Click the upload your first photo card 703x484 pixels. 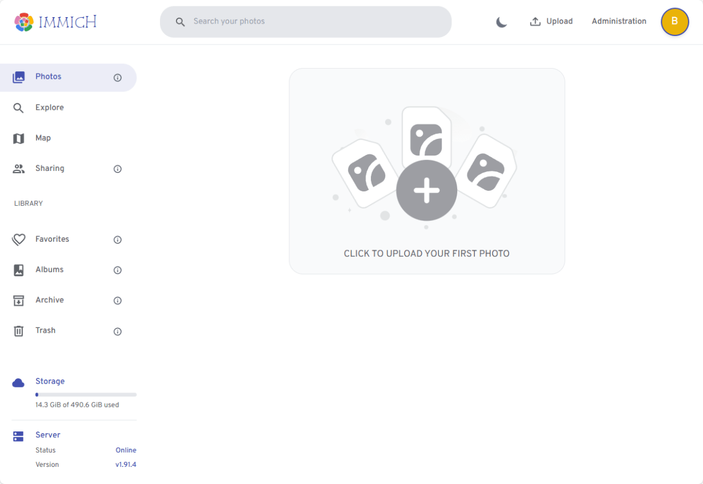[x=426, y=171]
